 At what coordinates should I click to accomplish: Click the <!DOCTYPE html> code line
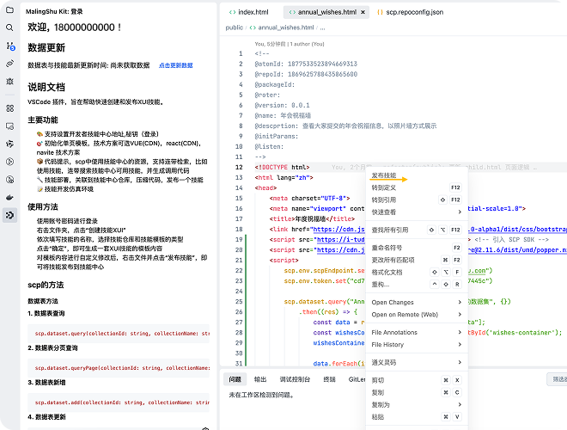tap(282, 167)
